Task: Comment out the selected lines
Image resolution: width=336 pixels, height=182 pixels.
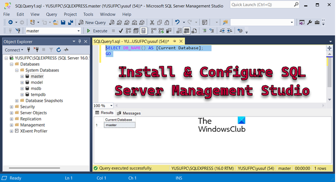Action: click(204, 30)
